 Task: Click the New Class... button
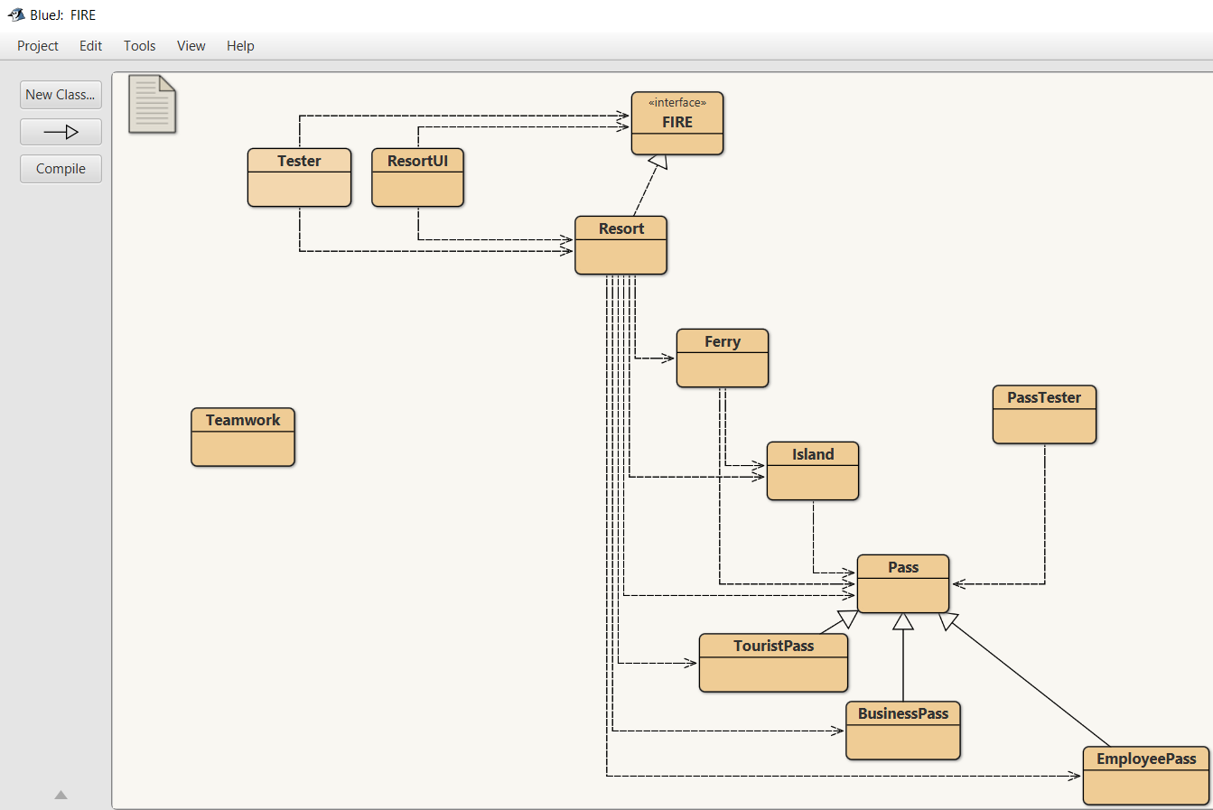click(61, 95)
